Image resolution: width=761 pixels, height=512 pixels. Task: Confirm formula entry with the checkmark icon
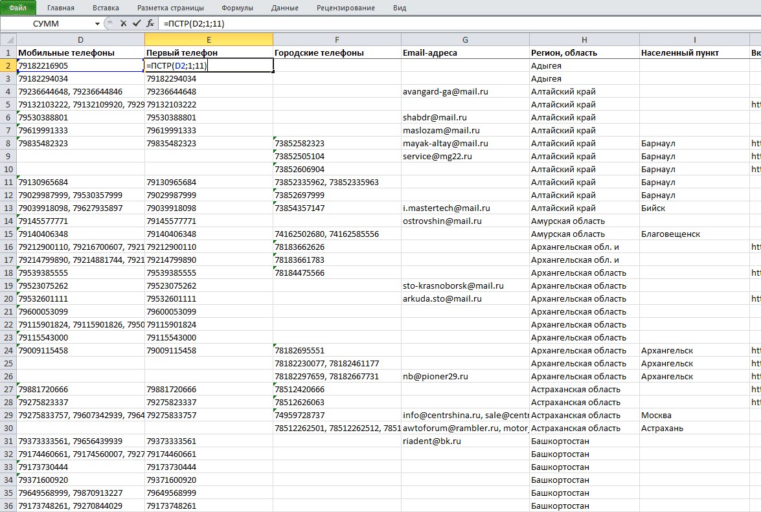(x=137, y=23)
